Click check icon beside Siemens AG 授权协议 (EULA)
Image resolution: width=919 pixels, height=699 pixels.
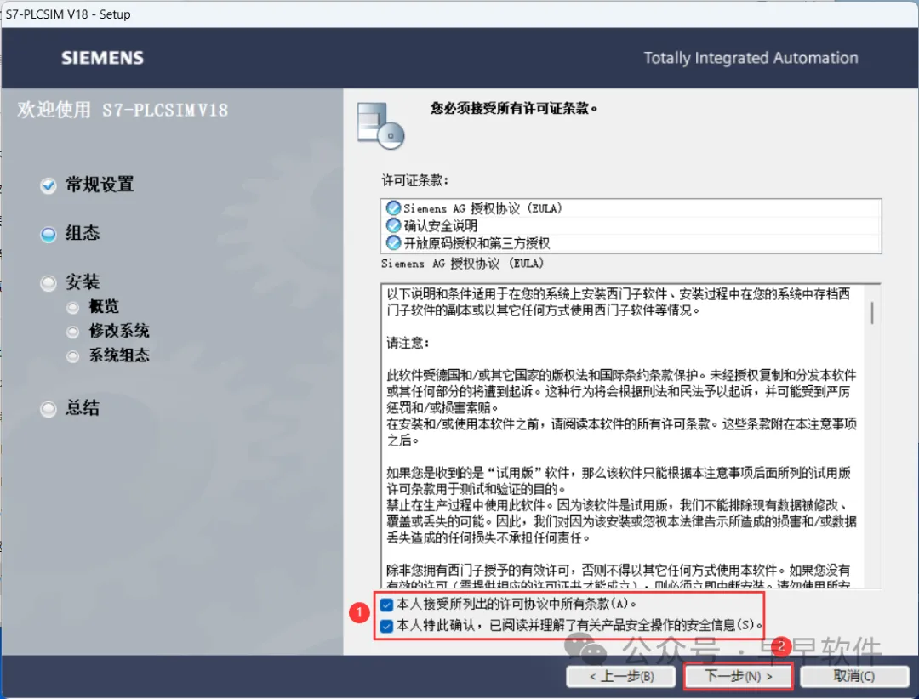point(393,208)
